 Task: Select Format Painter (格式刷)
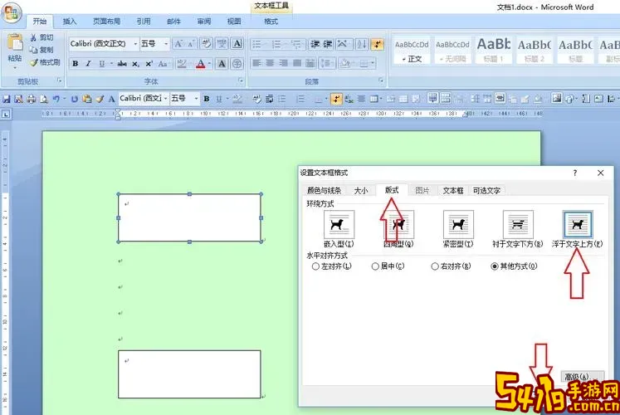pyautogui.click(x=46, y=62)
